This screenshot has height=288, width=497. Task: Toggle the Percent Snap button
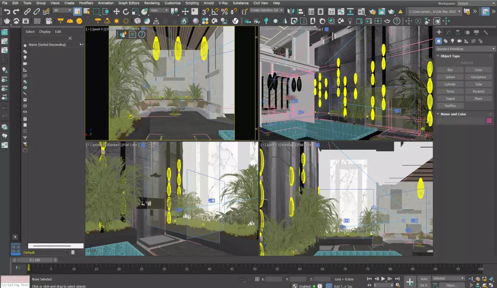click(224, 12)
